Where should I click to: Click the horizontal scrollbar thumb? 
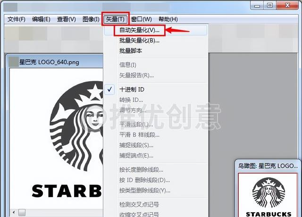[x=22, y=213]
